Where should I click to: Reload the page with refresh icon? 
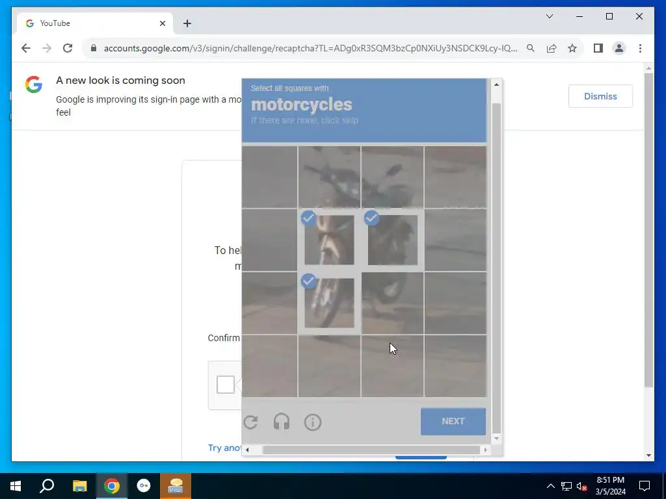pyautogui.click(x=68, y=48)
